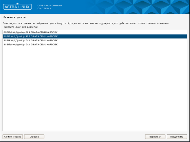The image size is (190, 142).
Task: Click the blank space between Справка and Вернуться
Action: [94, 137]
